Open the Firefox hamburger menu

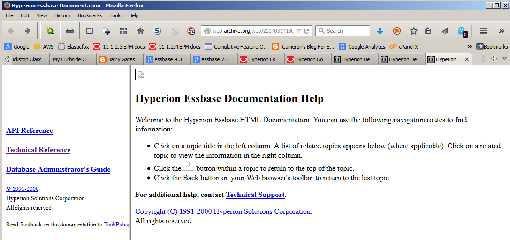(x=483, y=31)
